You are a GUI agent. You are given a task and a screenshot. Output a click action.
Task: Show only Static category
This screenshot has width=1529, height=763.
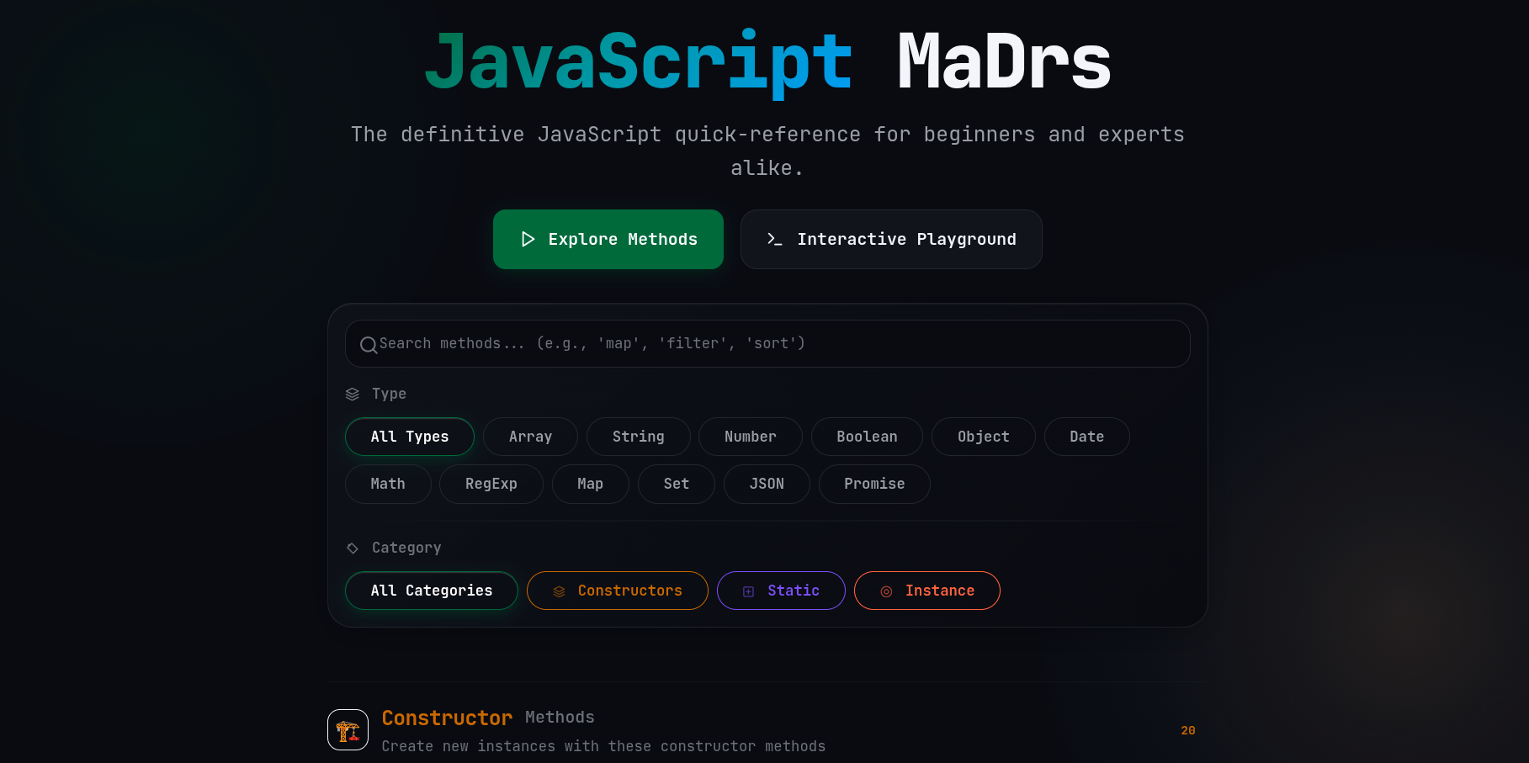pos(781,591)
